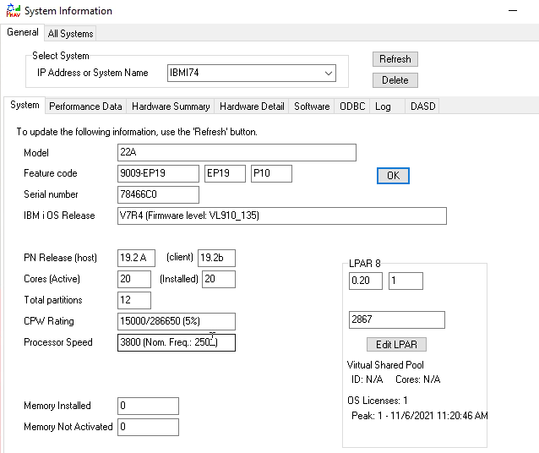The height and width of the screenshot is (453, 539).
Task: Open the All Systems tab
Action: 70,34
